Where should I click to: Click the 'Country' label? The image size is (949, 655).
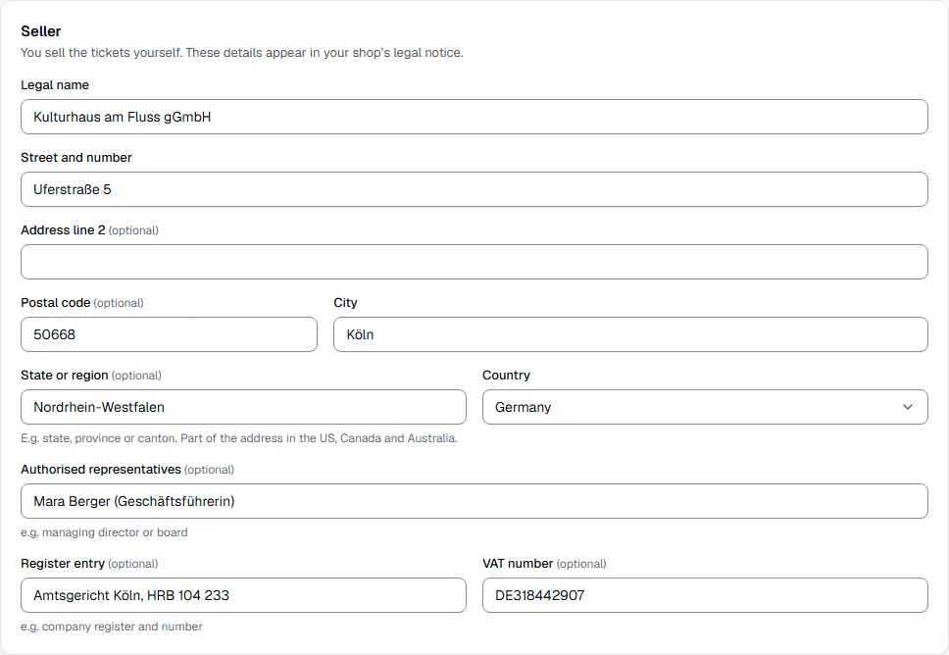click(x=506, y=376)
